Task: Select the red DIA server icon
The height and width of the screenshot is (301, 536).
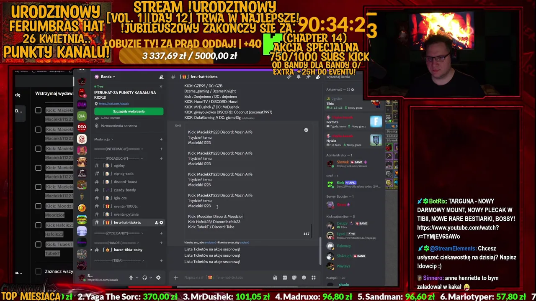Action: point(82,127)
